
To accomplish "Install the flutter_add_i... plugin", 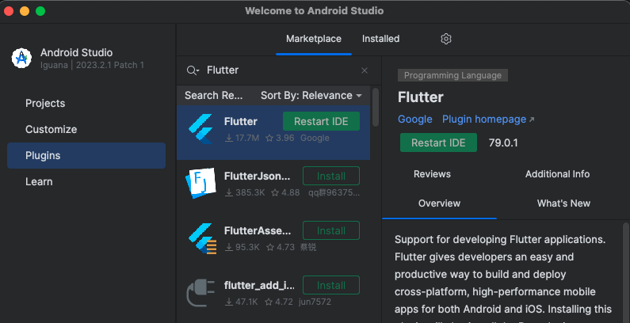I will (x=331, y=285).
